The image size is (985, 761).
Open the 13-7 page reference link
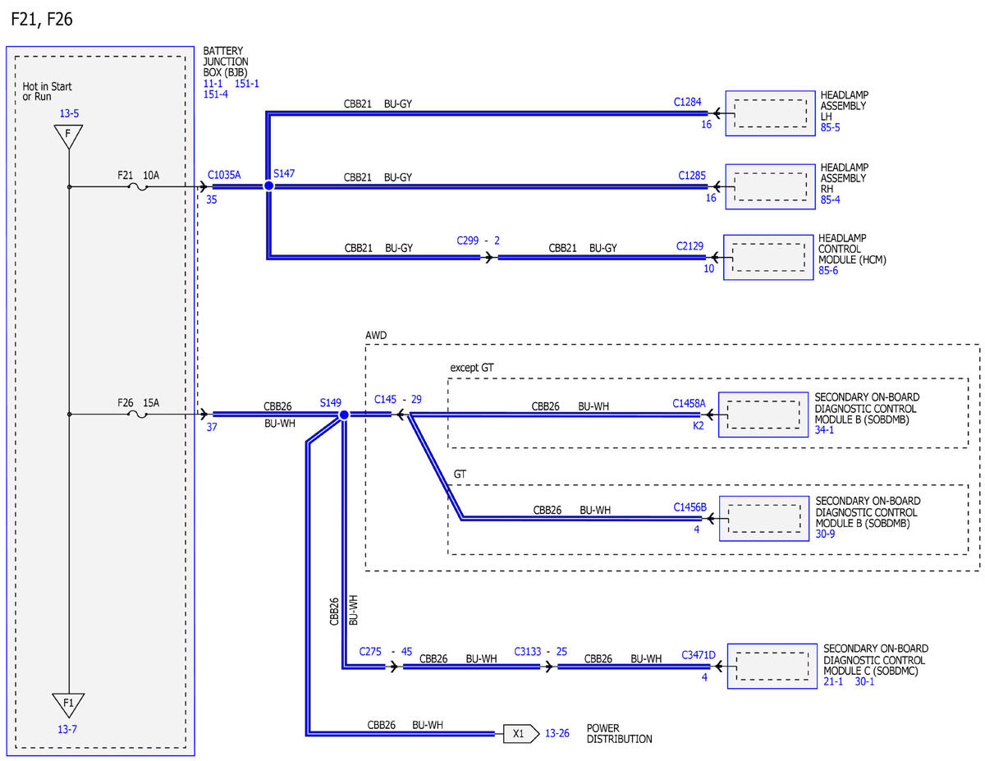(68, 729)
